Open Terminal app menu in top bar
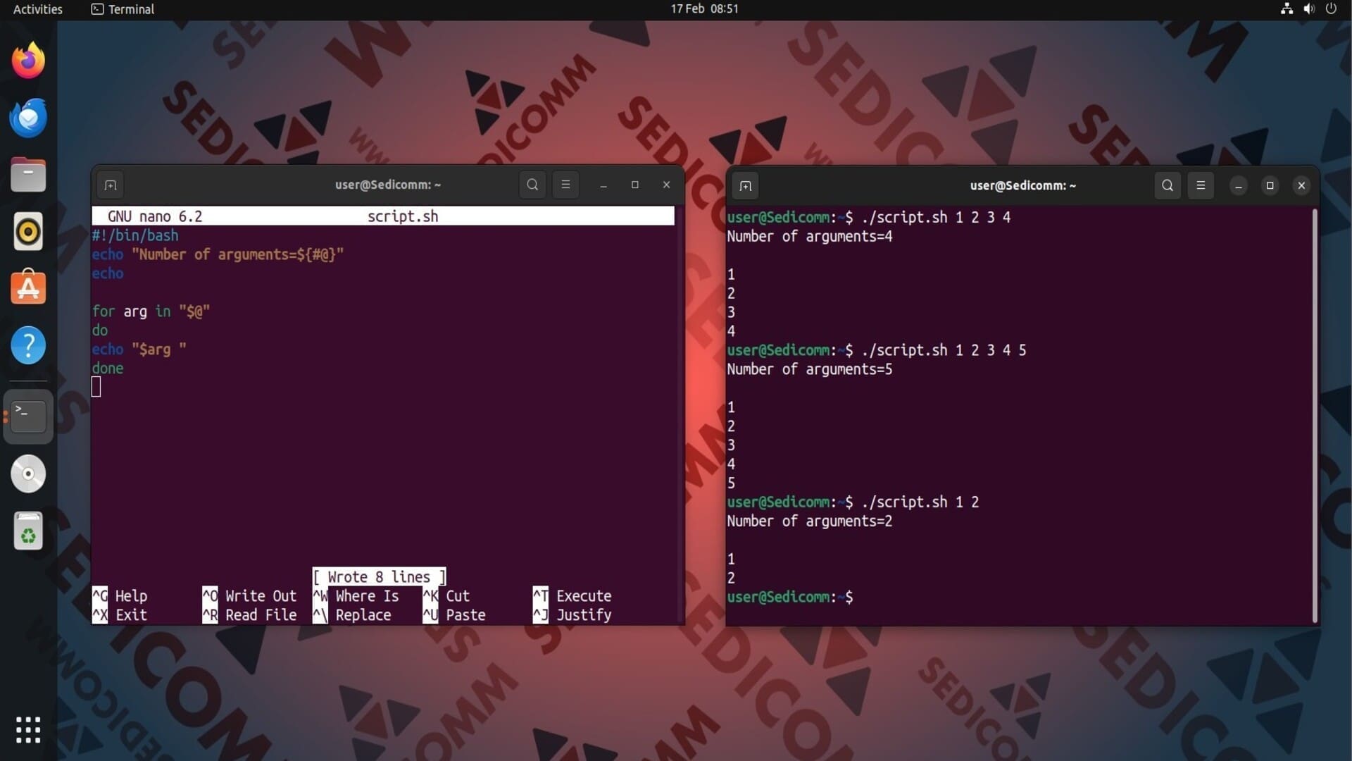 tap(123, 9)
